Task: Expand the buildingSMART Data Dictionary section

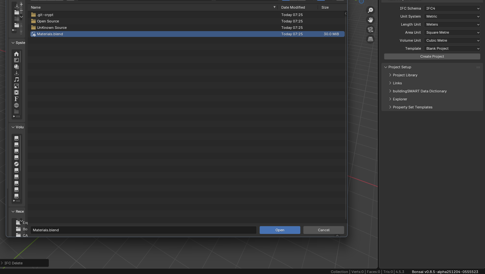Action: [419, 91]
